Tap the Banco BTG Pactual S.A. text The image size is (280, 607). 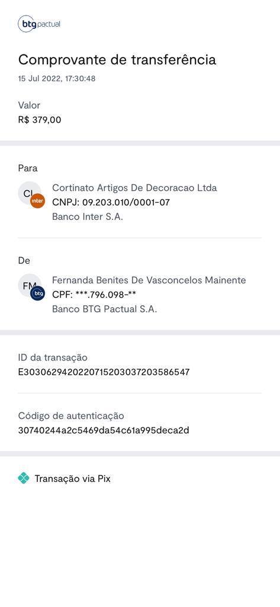104,309
